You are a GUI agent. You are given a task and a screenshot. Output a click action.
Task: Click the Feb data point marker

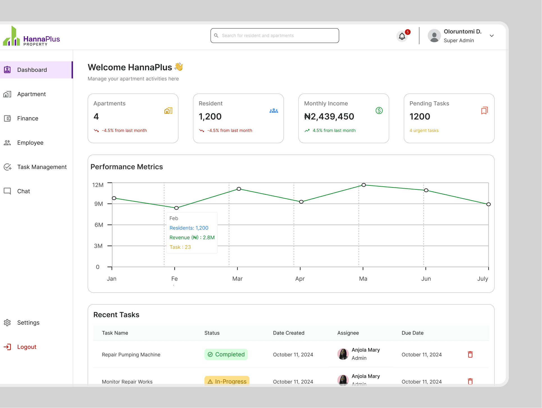tap(176, 208)
